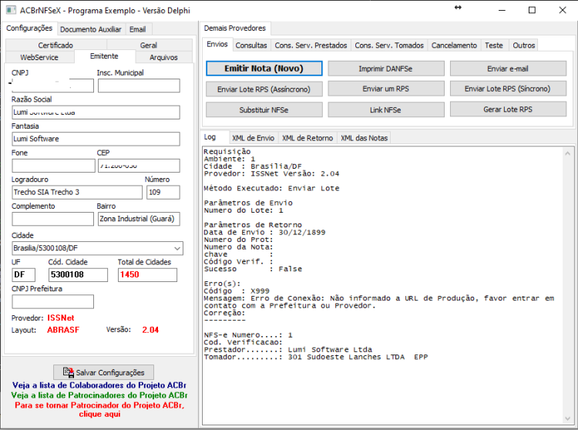578x430 pixels.
Task: Open Cons. Serv. Tomados tab
Action: click(389, 45)
